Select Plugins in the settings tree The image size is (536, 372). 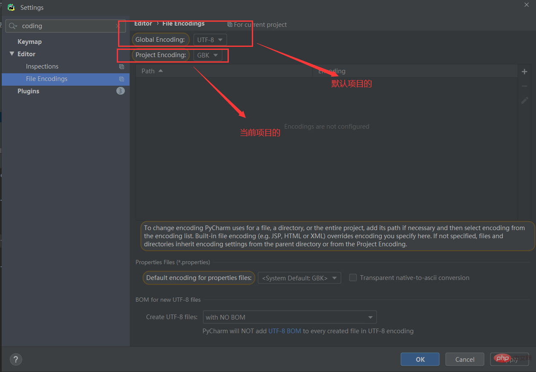point(28,91)
